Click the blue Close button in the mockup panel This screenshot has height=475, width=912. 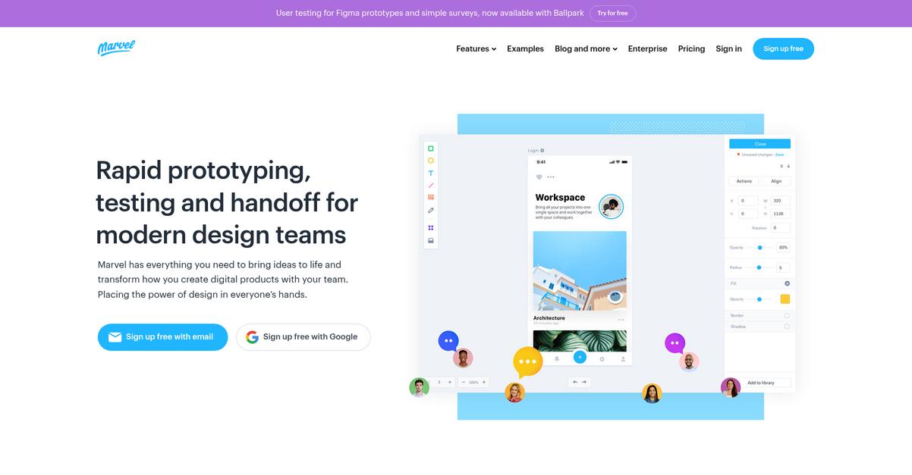click(759, 144)
